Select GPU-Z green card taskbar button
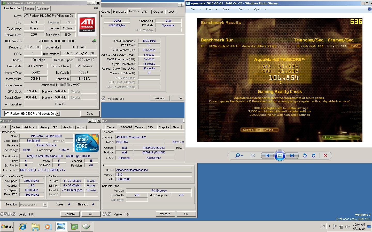Image resolution: width=372 pixels, height=232 pixels. click(x=74, y=227)
